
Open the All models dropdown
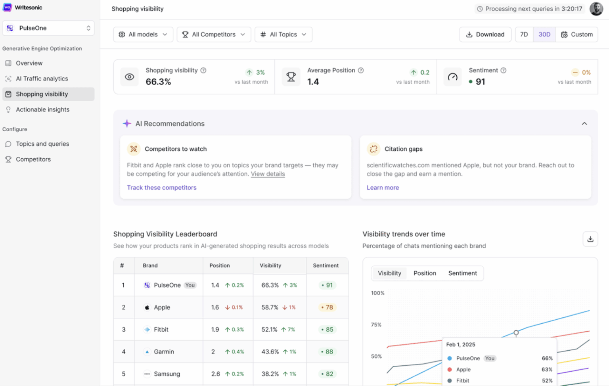pyautogui.click(x=143, y=35)
